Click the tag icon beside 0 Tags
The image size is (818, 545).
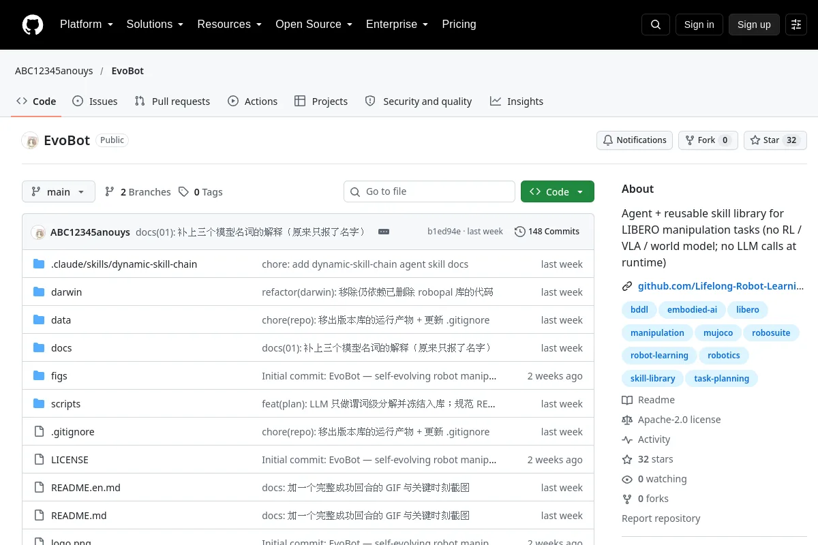(x=183, y=192)
